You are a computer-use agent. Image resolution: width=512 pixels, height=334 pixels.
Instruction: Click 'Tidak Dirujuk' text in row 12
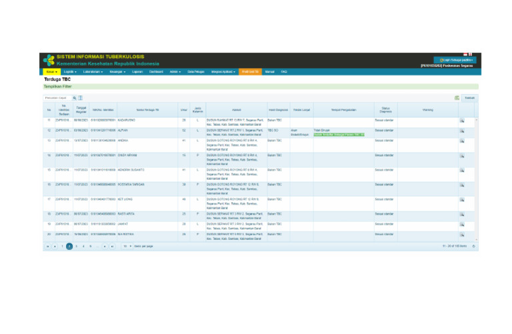[321, 130]
